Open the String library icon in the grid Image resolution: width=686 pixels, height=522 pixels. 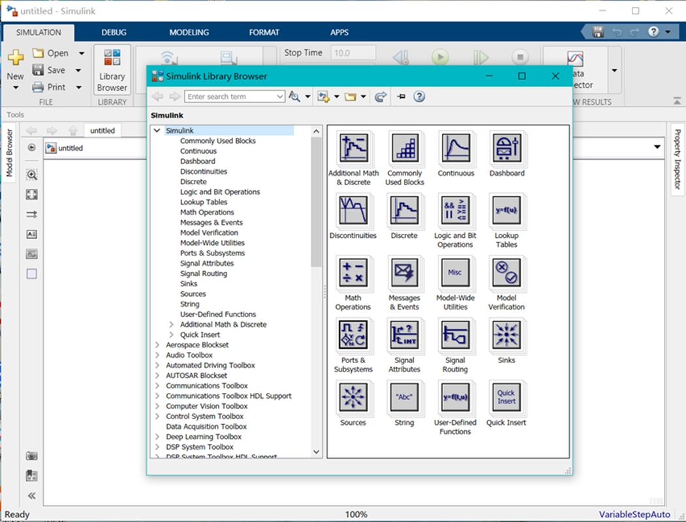click(x=405, y=398)
